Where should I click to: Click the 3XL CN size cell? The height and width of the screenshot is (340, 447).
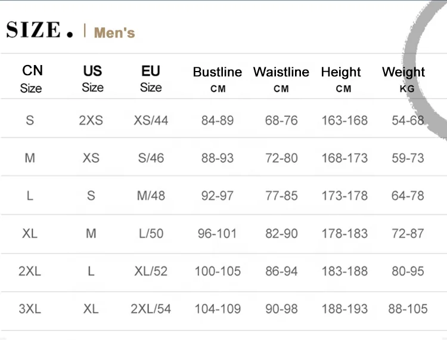click(x=30, y=309)
